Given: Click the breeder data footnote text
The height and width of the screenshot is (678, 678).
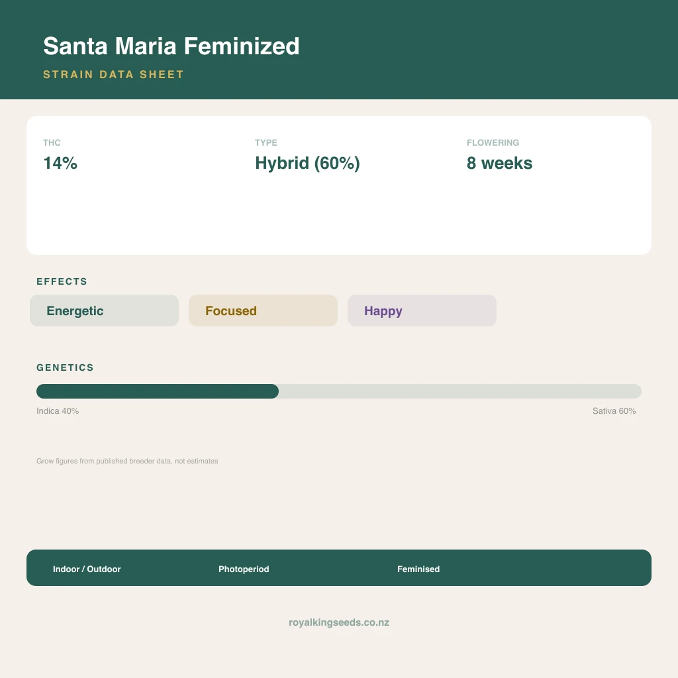Looking at the screenshot, I should click(127, 461).
